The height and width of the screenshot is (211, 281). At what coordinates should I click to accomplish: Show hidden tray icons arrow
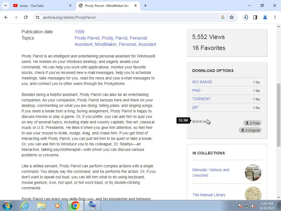233,206
